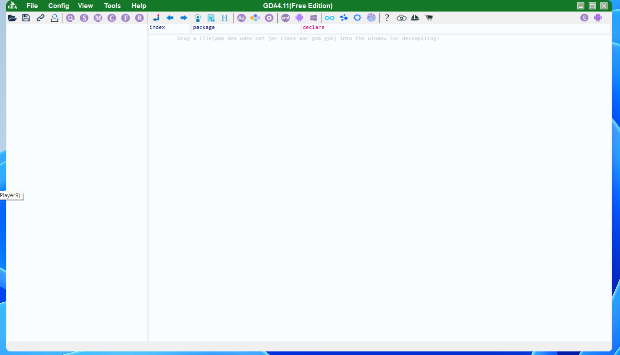The height and width of the screenshot is (355, 620).
Task: Click the purple C circle icon
Action: point(112,18)
